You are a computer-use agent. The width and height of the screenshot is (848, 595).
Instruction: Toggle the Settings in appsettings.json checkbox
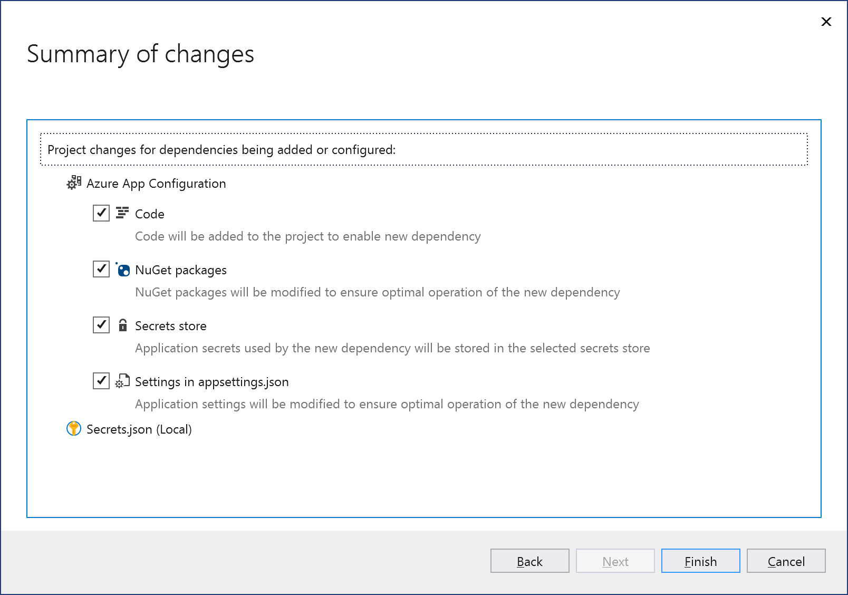click(x=101, y=381)
